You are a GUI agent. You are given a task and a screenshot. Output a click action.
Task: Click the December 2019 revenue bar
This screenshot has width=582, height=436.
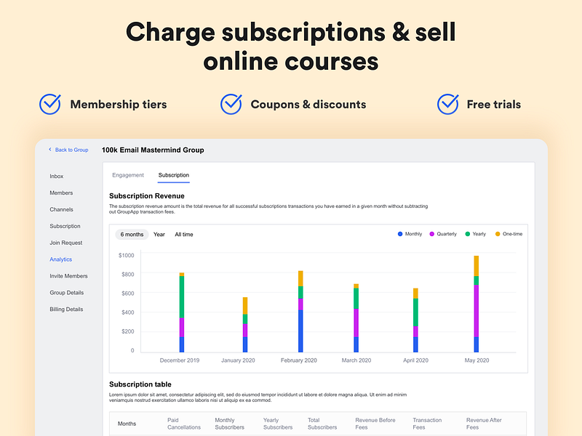click(182, 312)
